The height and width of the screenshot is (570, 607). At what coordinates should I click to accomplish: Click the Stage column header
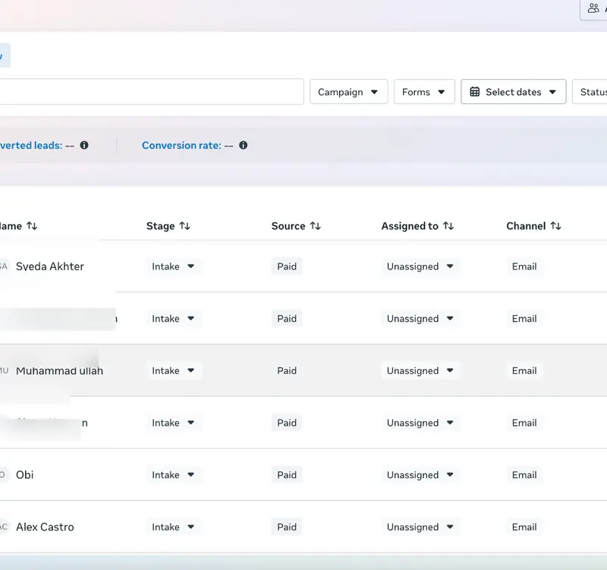coord(160,225)
